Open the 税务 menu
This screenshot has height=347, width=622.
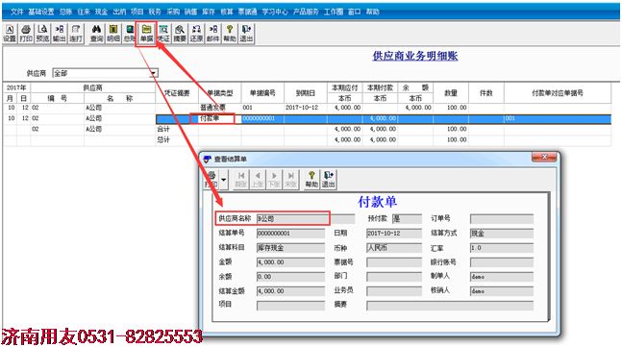click(155, 12)
